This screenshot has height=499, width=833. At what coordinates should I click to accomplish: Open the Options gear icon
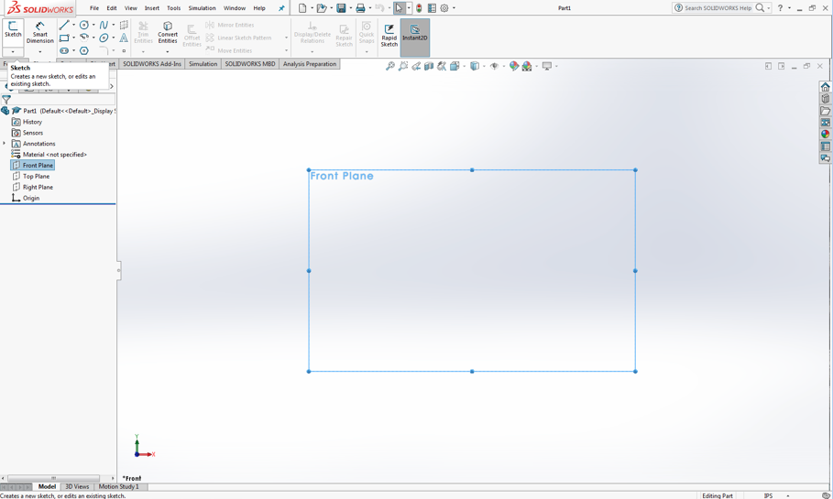click(x=444, y=8)
